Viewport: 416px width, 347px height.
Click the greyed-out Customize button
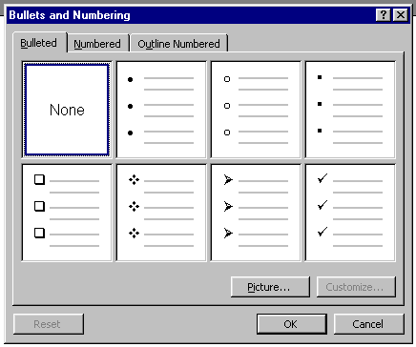356,287
